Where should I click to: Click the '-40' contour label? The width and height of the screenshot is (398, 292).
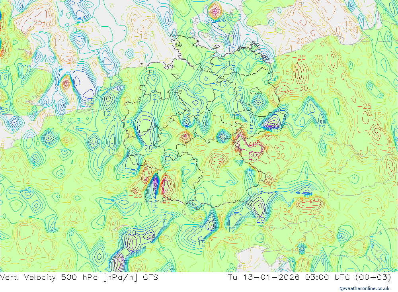pyautogui.click(x=250, y=145)
